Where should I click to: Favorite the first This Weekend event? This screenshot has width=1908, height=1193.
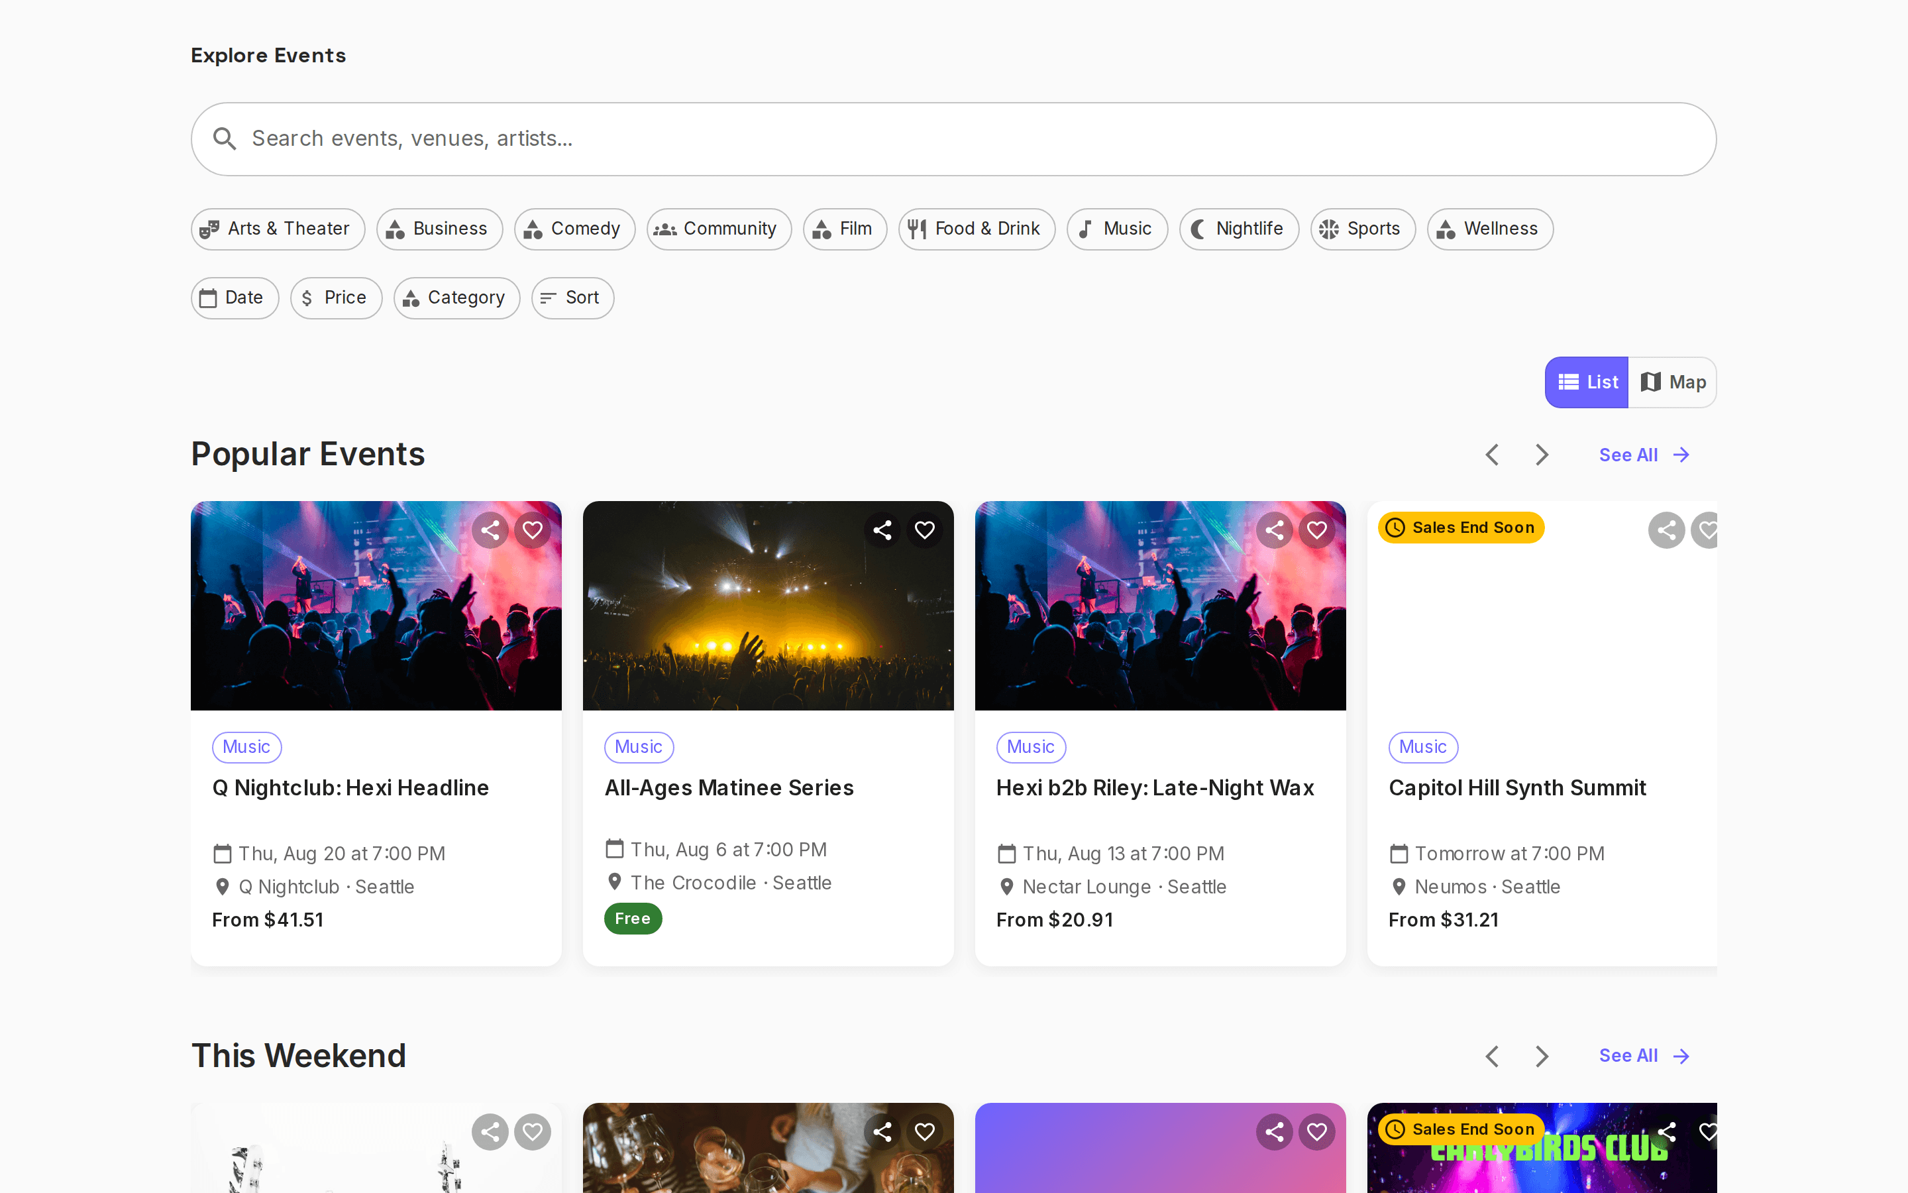coord(532,1132)
